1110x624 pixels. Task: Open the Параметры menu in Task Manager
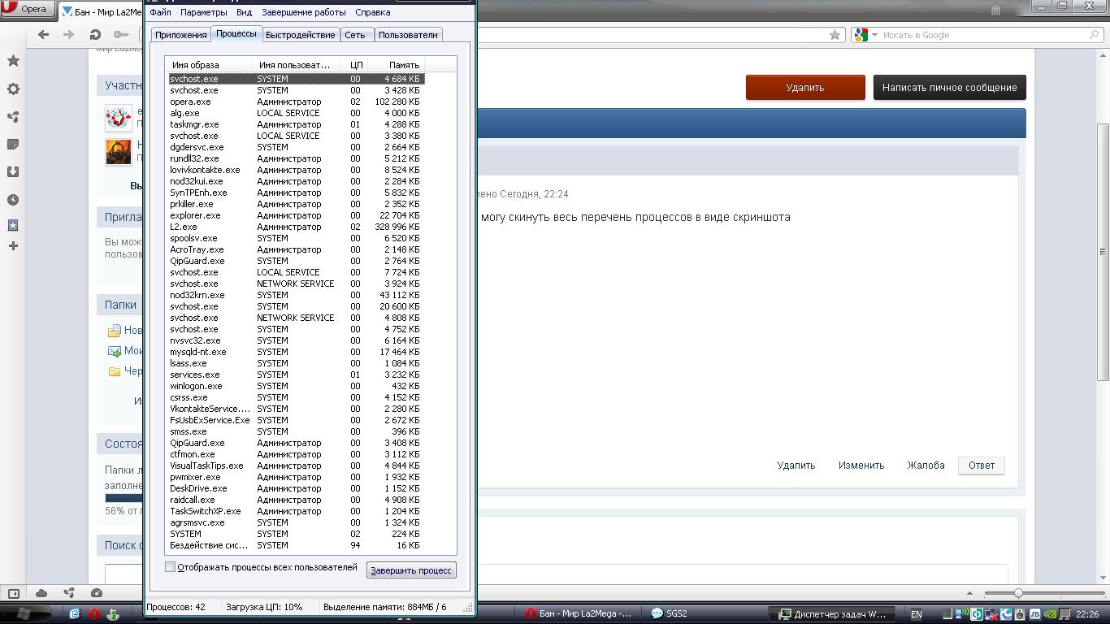coord(204,12)
